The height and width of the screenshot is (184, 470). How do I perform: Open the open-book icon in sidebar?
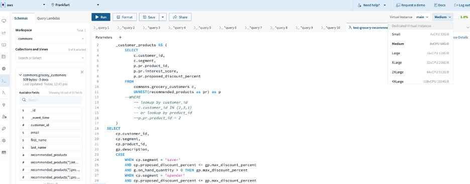(4, 45)
